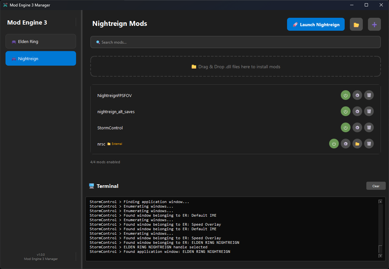389x269 pixels.
Task: Toggle power for nightreign_alt_saves mod
Action: coord(346,111)
